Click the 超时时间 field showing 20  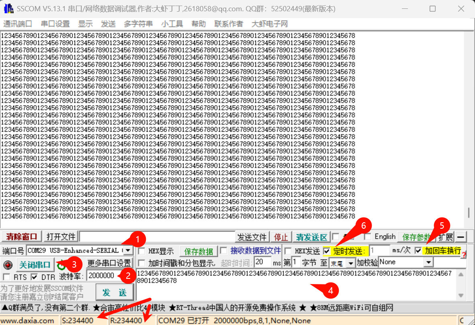(263, 262)
